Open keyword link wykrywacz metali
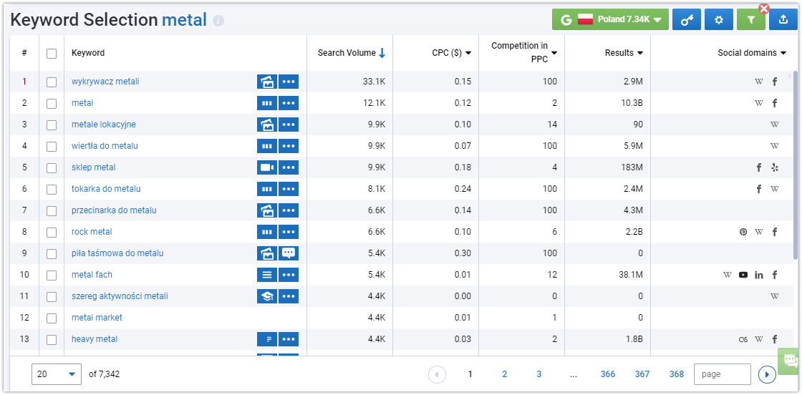The height and width of the screenshot is (395, 802). click(x=105, y=82)
